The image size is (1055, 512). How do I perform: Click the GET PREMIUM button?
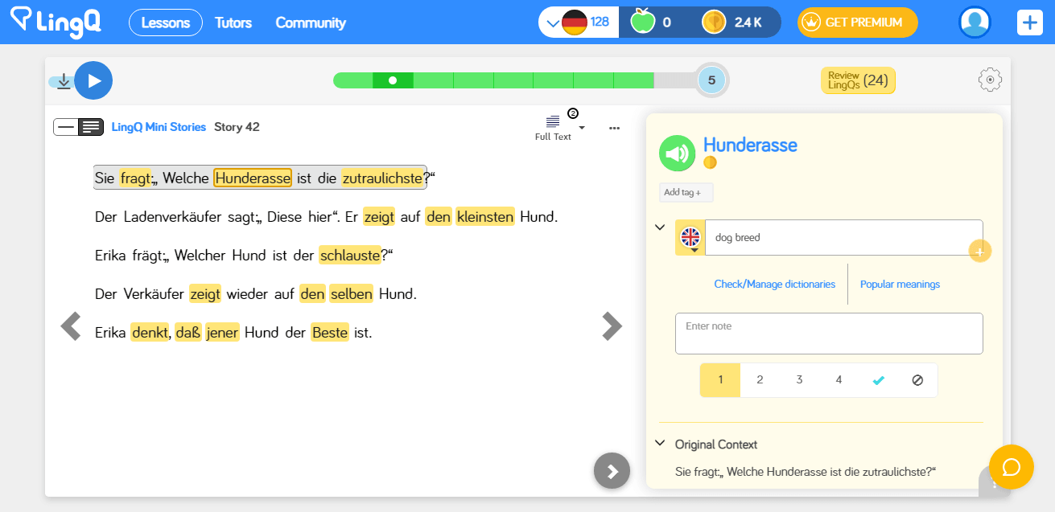click(x=857, y=23)
